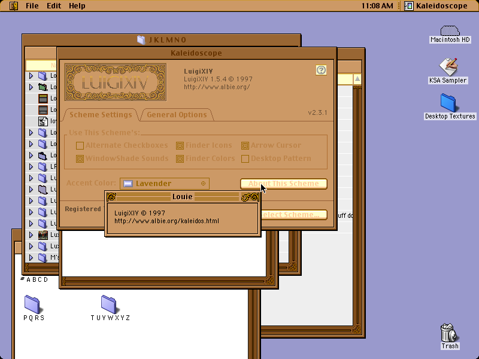Viewport: 479px width, 359px height.
Task: Select the yellow-striped window scheme icon in JKLMNO
Action: point(43,98)
